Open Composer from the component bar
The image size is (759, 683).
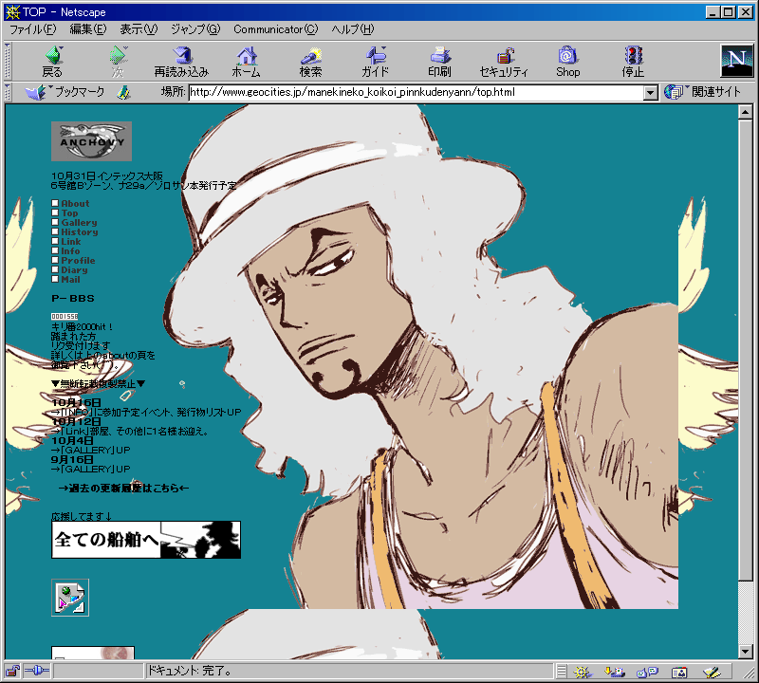click(x=712, y=672)
